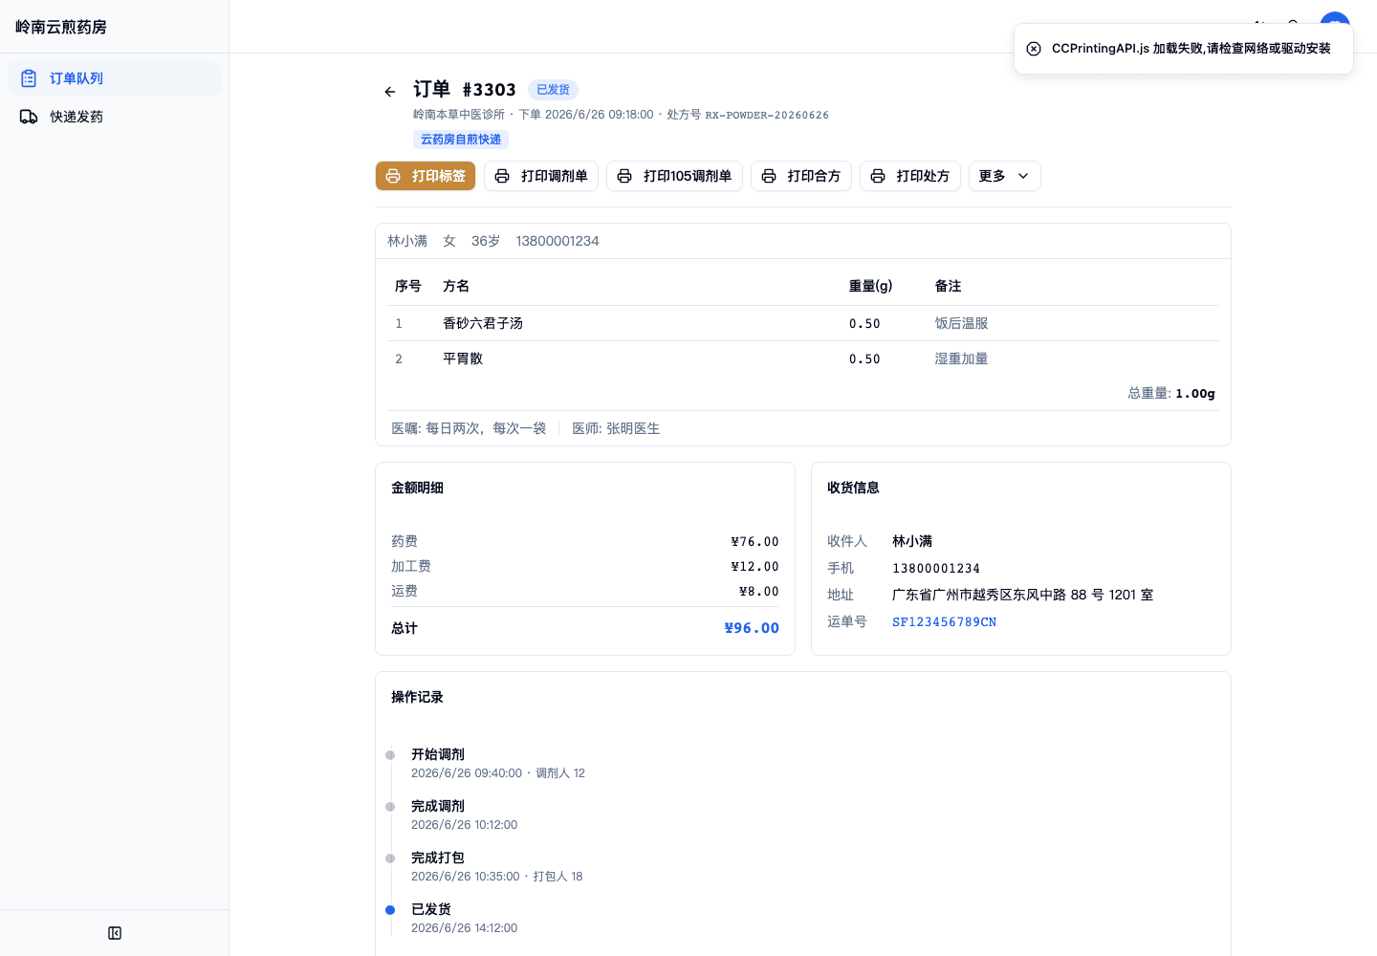The image size is (1377, 956).
Task: Click the truck icon beside 快递发药
Action: pyautogui.click(x=29, y=117)
